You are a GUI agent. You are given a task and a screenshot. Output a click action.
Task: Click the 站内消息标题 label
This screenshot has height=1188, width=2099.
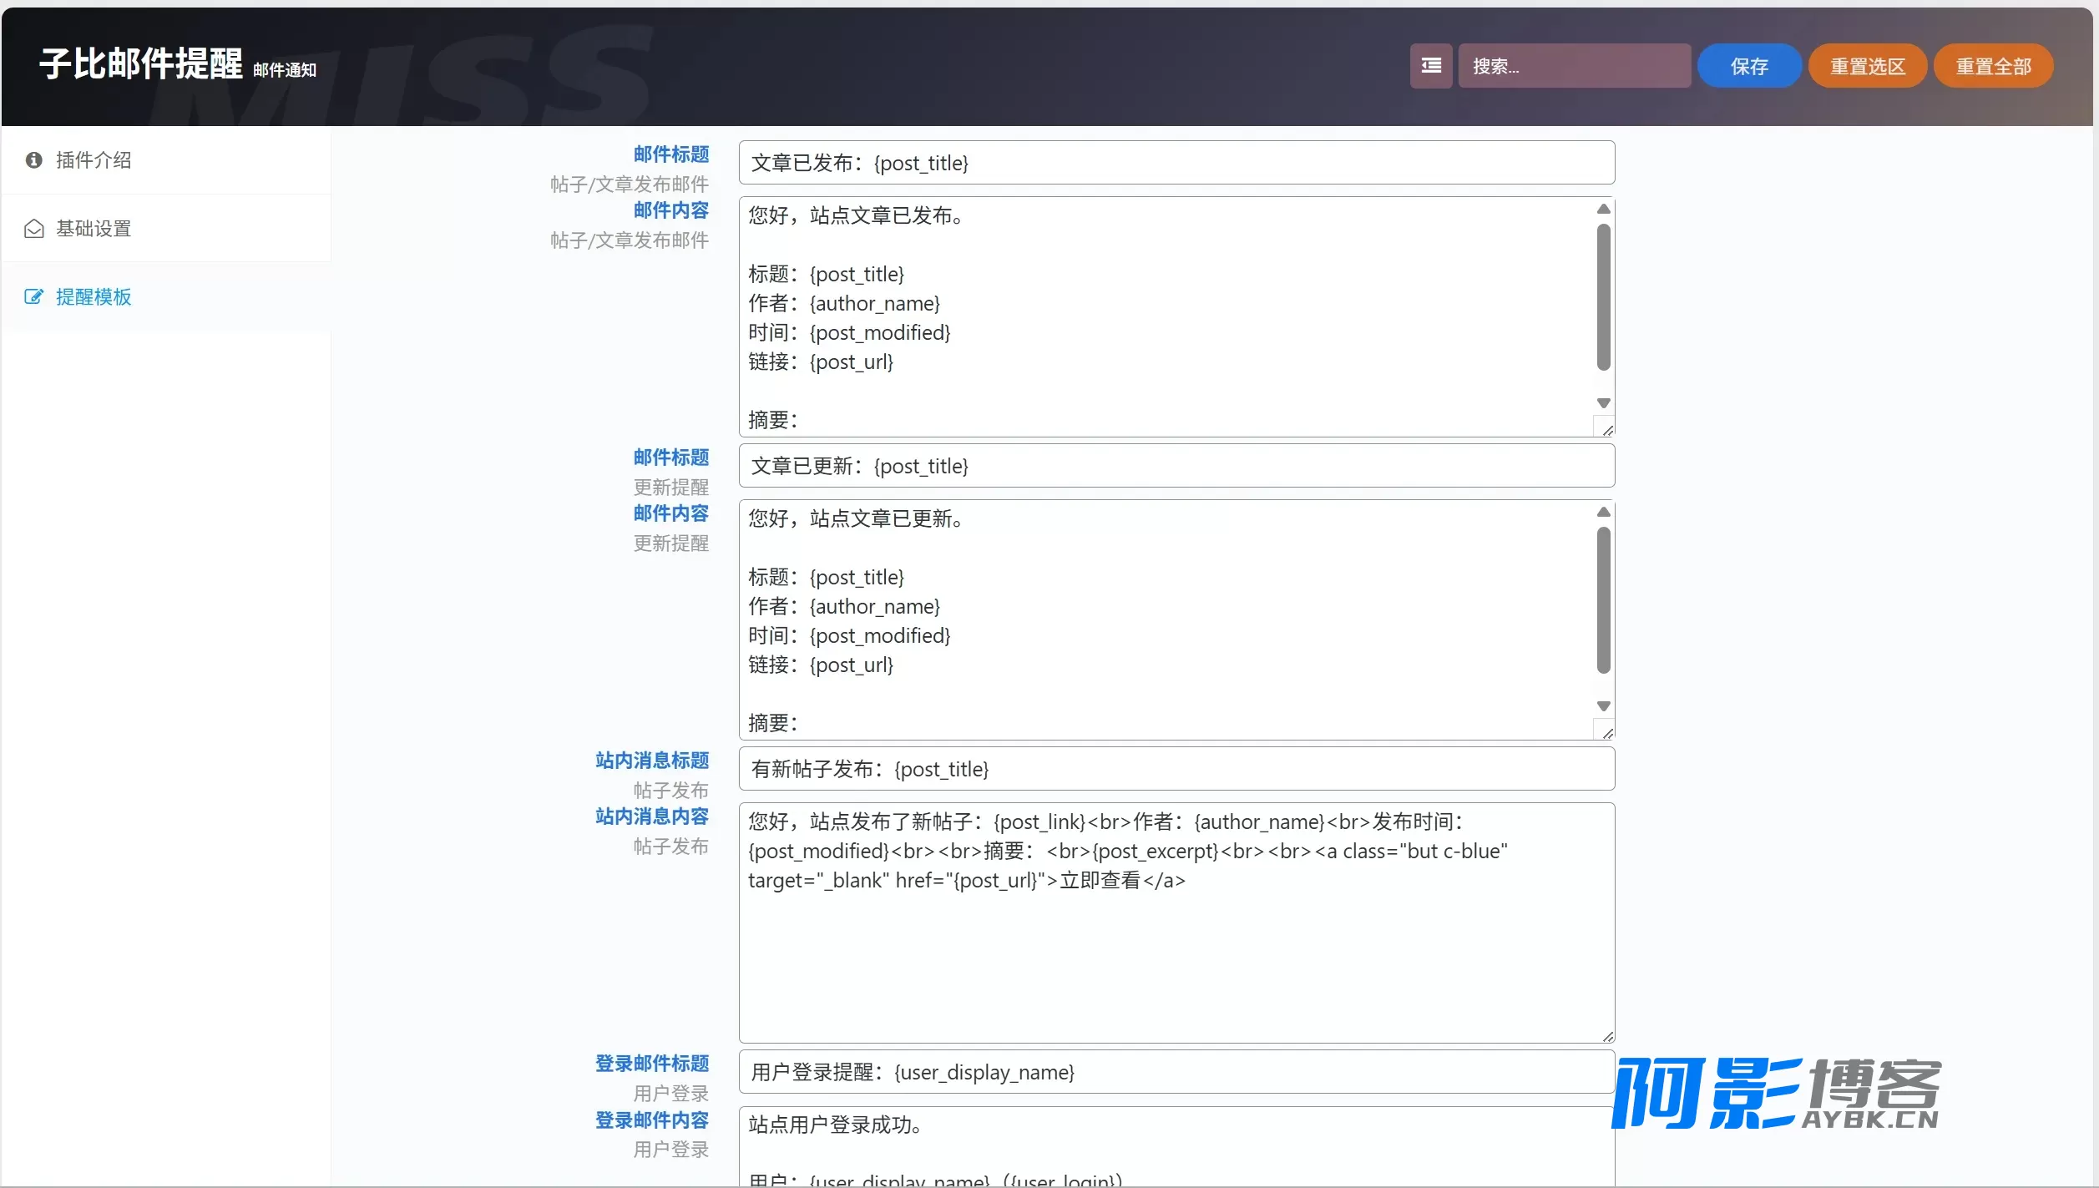pyautogui.click(x=652, y=761)
